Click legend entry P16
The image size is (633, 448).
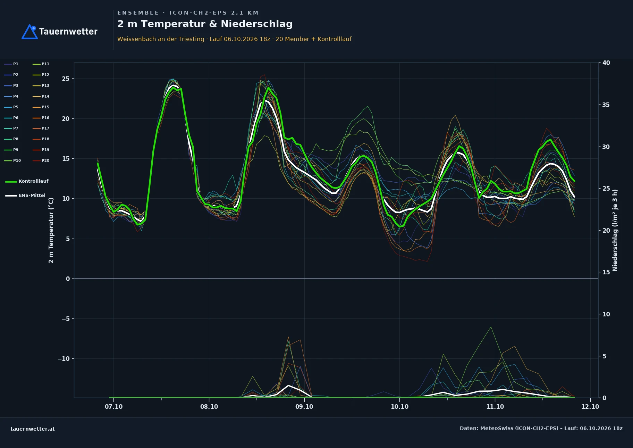click(41, 118)
